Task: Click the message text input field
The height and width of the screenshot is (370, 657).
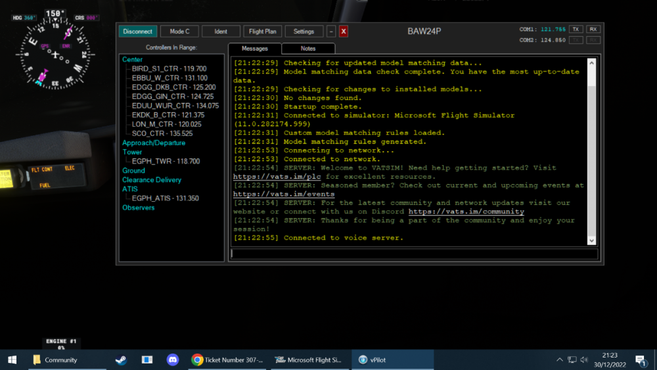Action: (414, 254)
